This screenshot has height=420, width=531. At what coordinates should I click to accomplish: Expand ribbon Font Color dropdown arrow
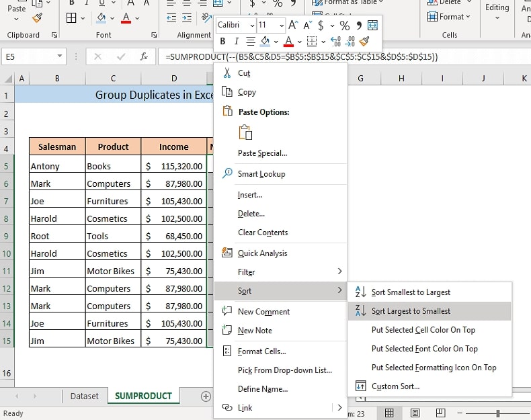[x=137, y=18]
